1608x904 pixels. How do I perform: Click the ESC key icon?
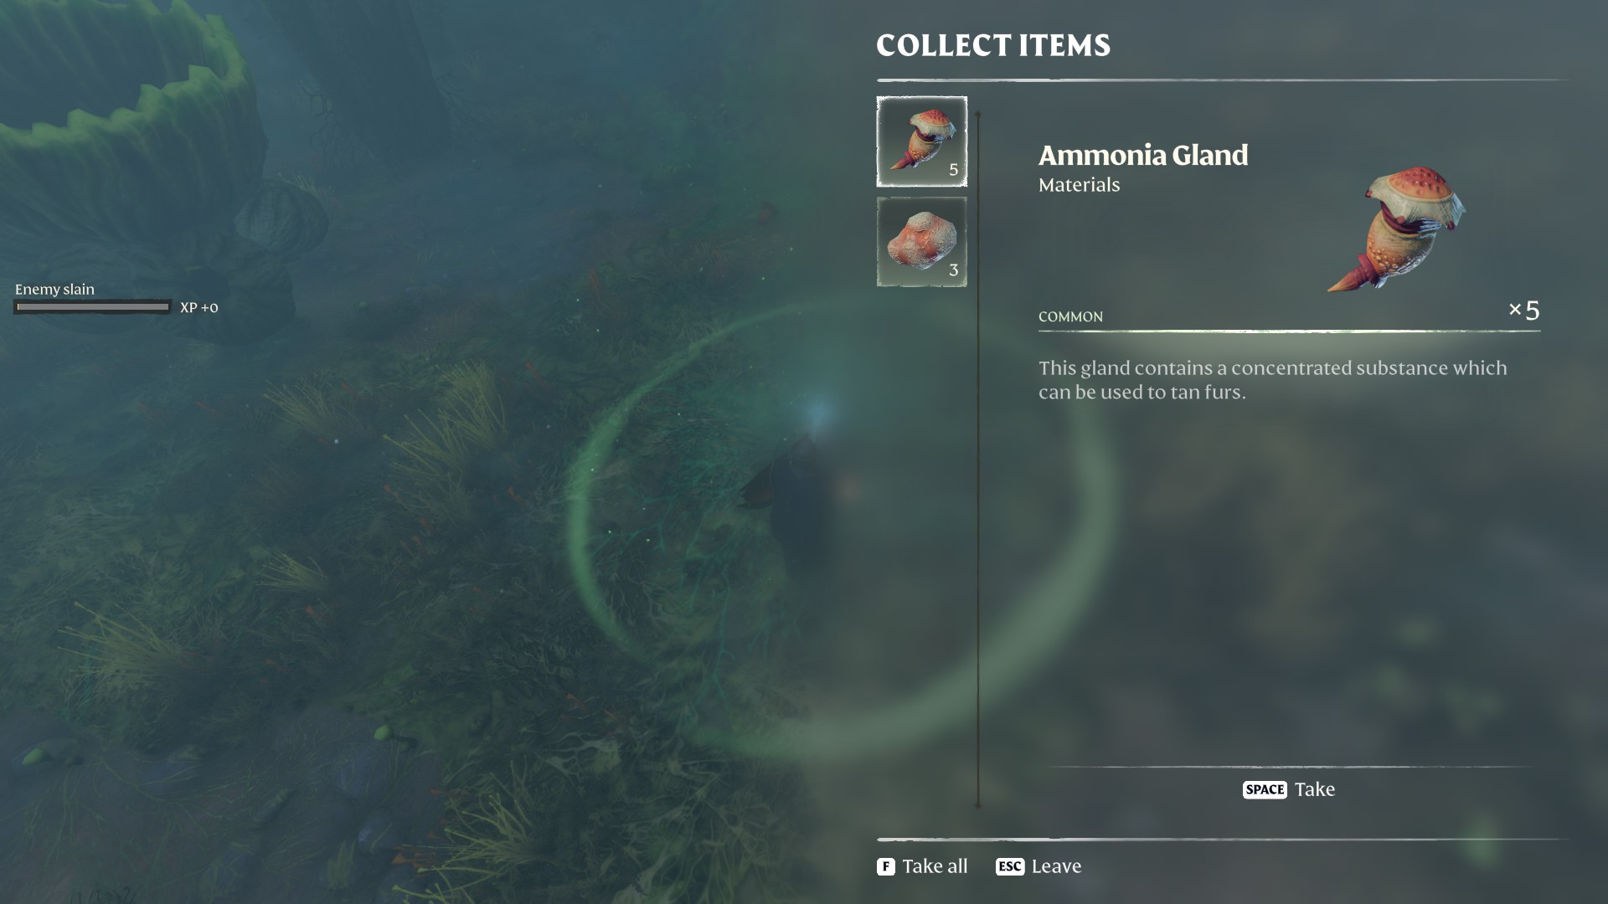1010,866
